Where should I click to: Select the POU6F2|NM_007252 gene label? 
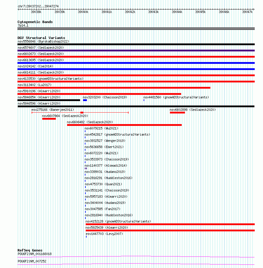click(x=32, y=261)
